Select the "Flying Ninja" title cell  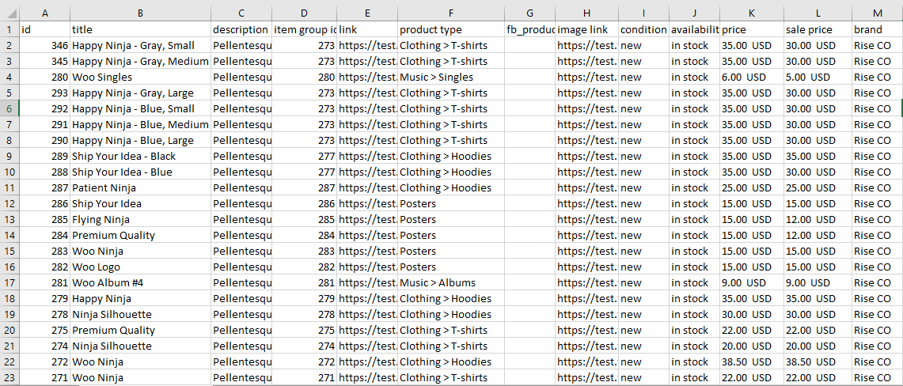pyautogui.click(x=140, y=219)
